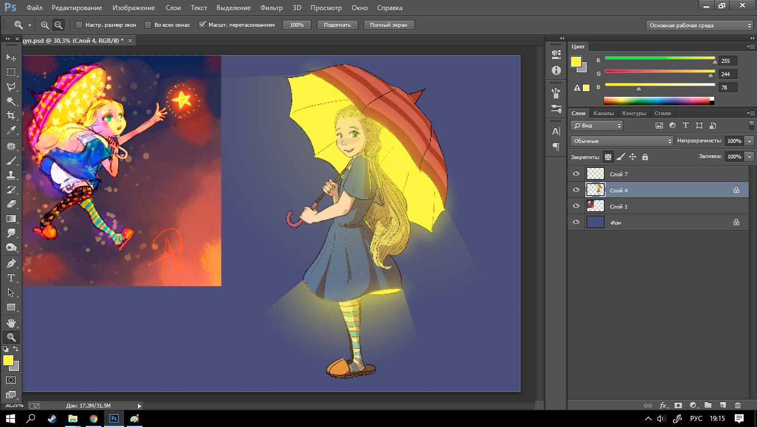Enable 'Настр. размер окон' checkbox
Viewport: 757px width, 427px height.
pos(78,25)
